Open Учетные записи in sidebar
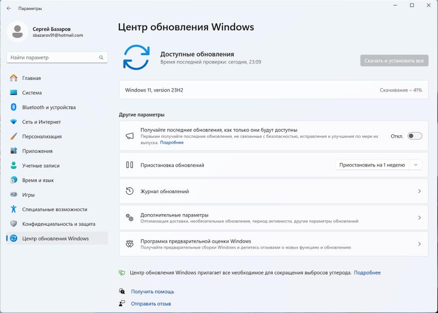The height and width of the screenshot is (313, 438). coord(57,166)
